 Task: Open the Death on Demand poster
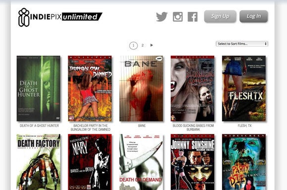pyautogui.click(x=141, y=162)
